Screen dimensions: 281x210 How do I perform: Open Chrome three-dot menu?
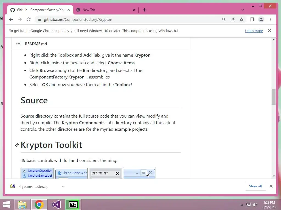pyautogui.click(x=270, y=19)
